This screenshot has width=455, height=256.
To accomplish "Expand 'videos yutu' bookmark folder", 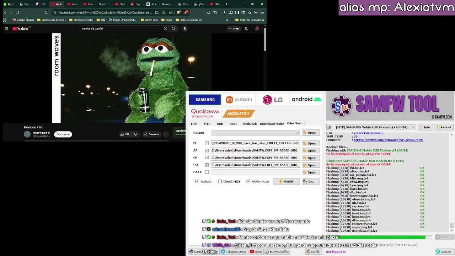I will click(x=149, y=20).
